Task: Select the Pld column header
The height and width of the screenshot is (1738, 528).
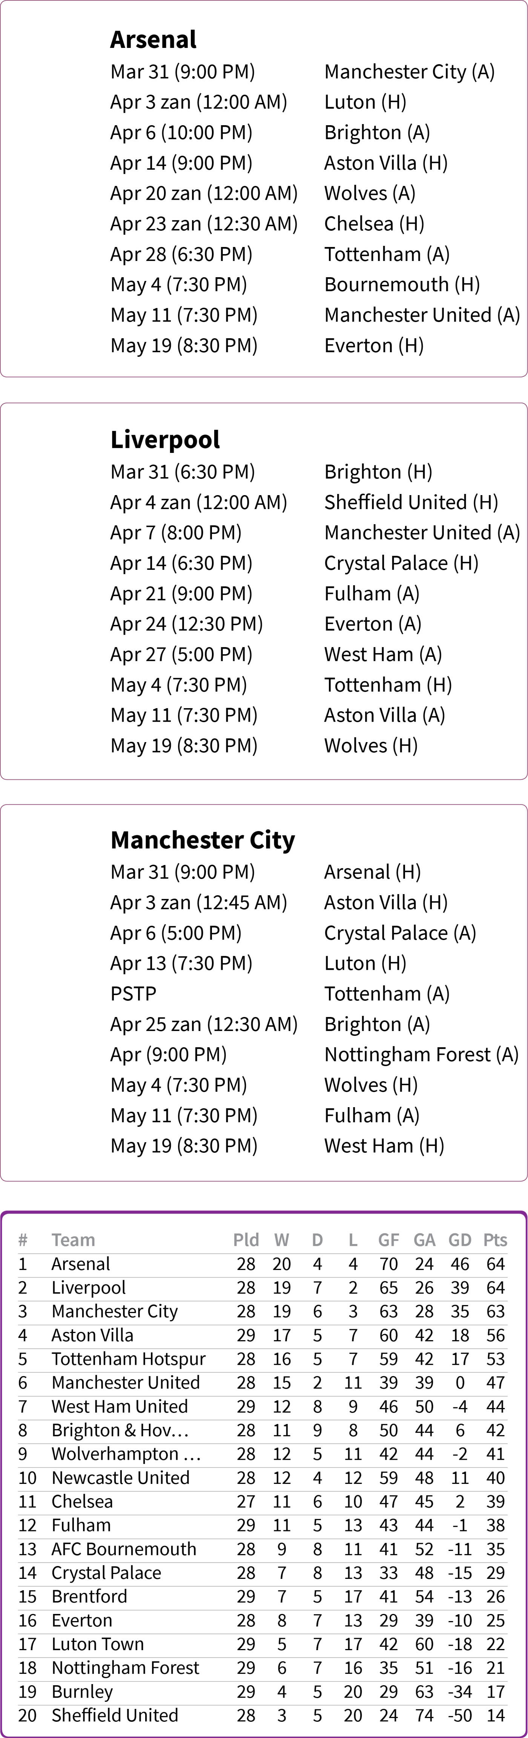Action: point(246,1240)
